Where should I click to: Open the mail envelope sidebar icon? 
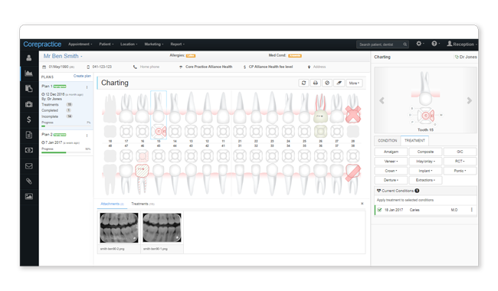[x=29, y=165]
